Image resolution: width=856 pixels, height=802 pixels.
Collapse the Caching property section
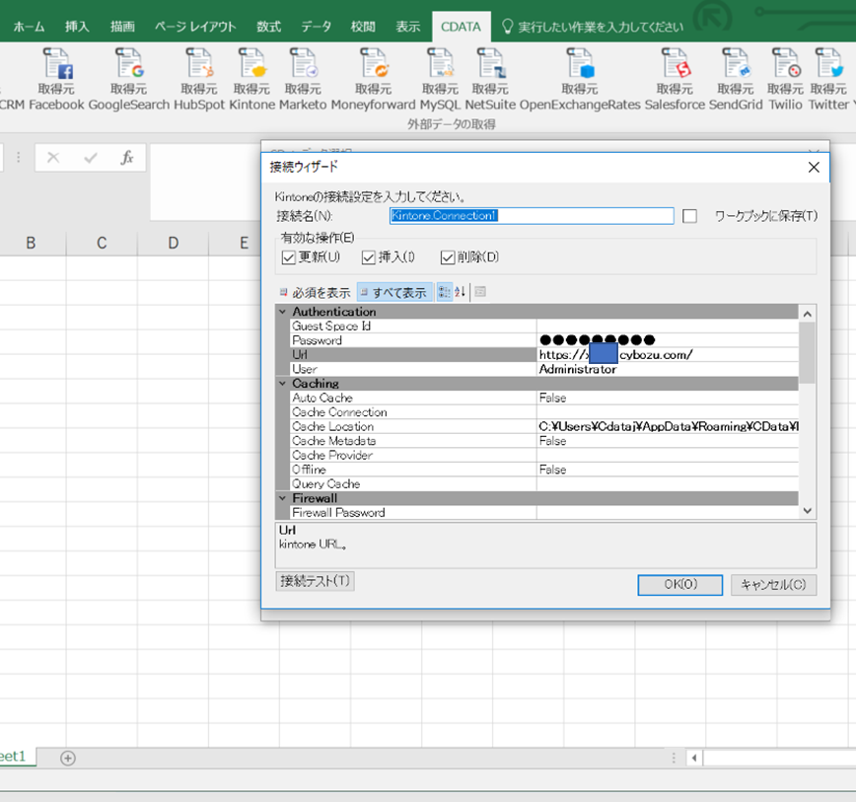pos(283,384)
